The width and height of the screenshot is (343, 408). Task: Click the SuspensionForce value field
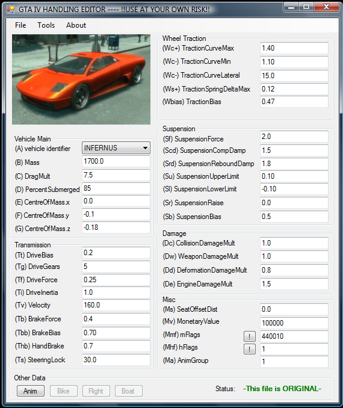[294, 137]
